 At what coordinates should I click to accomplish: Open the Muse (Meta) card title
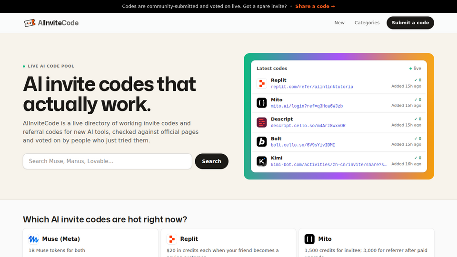pos(61,239)
